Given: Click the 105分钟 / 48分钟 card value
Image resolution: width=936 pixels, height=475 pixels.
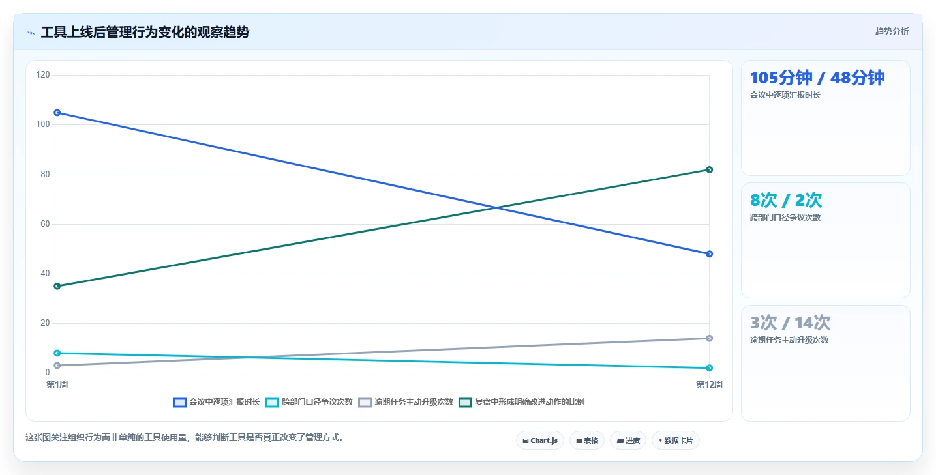Looking at the screenshot, I should coord(817,78).
